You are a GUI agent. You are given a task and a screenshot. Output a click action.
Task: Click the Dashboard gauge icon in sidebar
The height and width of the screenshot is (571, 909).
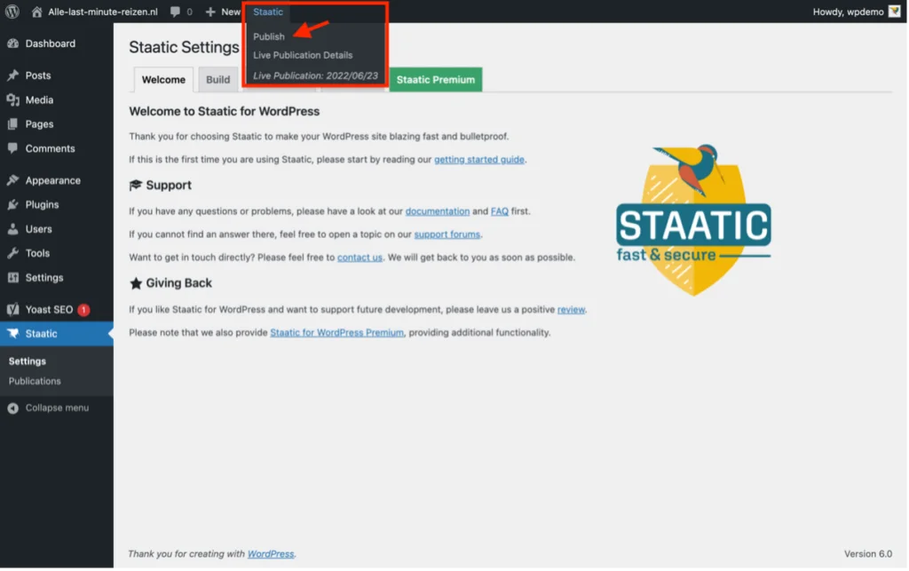12,44
